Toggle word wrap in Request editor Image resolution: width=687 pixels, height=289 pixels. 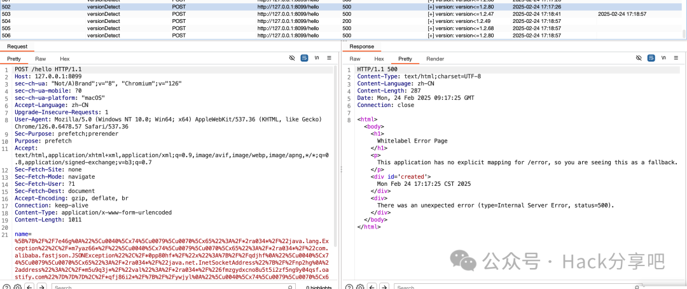(x=305, y=59)
